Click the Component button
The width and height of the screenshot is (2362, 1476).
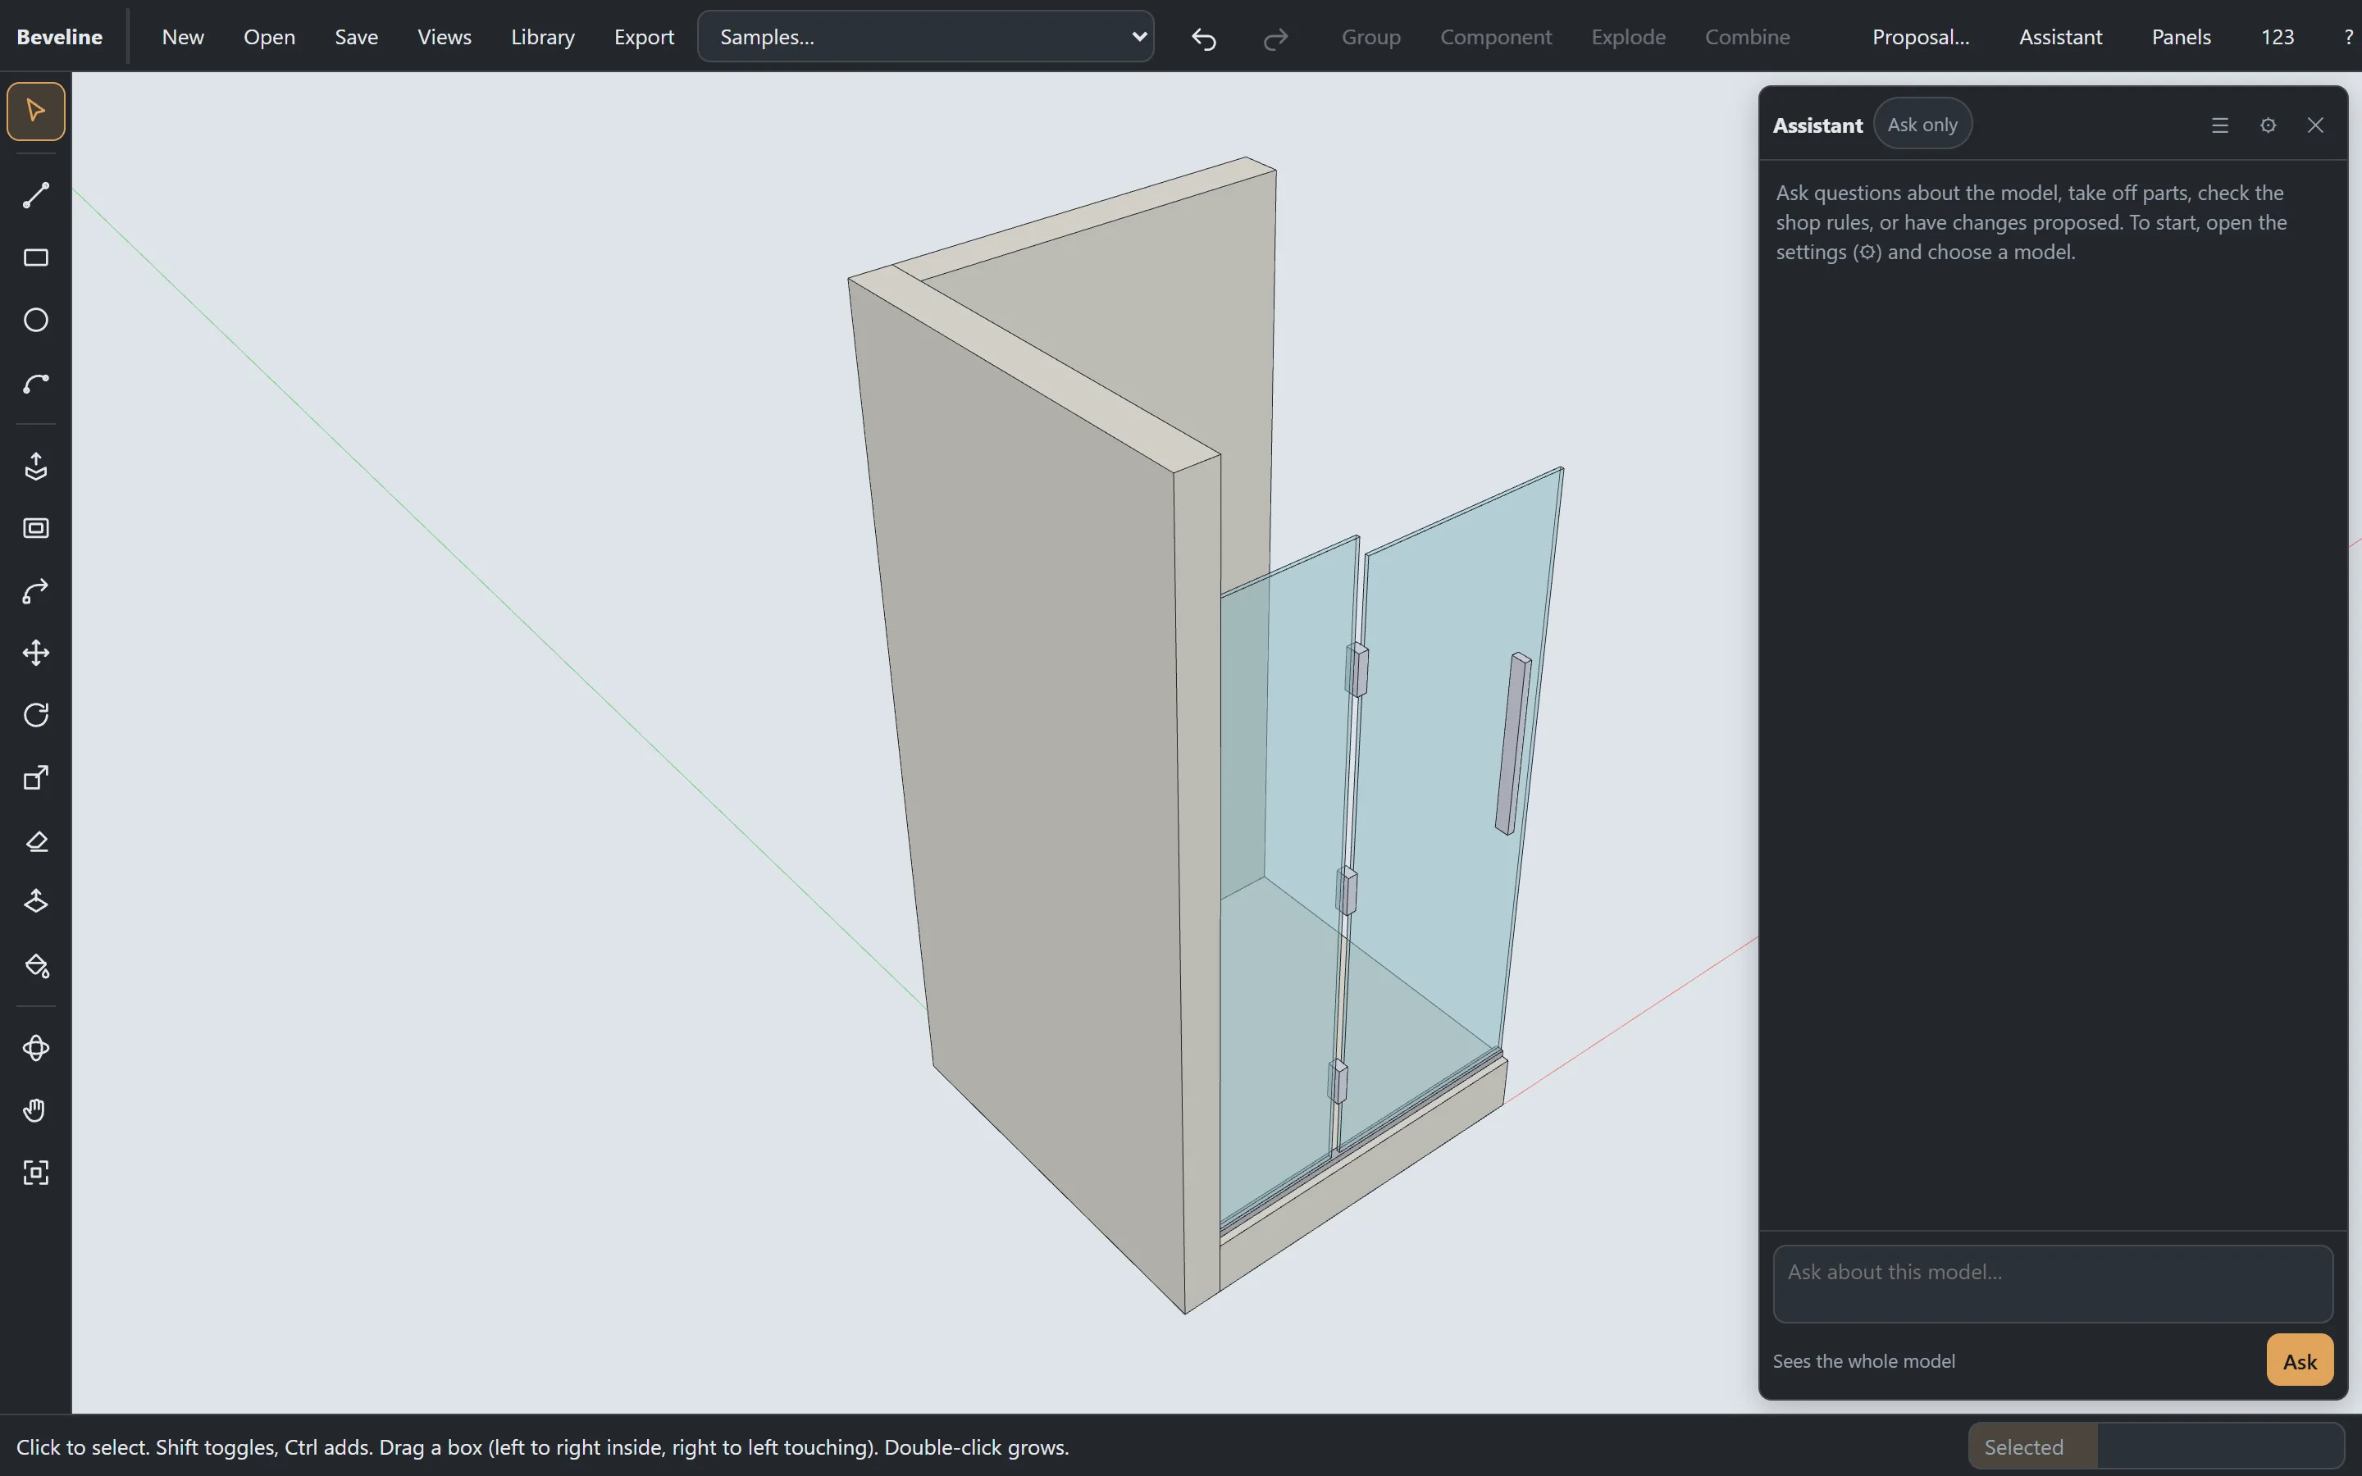pos(1495,37)
